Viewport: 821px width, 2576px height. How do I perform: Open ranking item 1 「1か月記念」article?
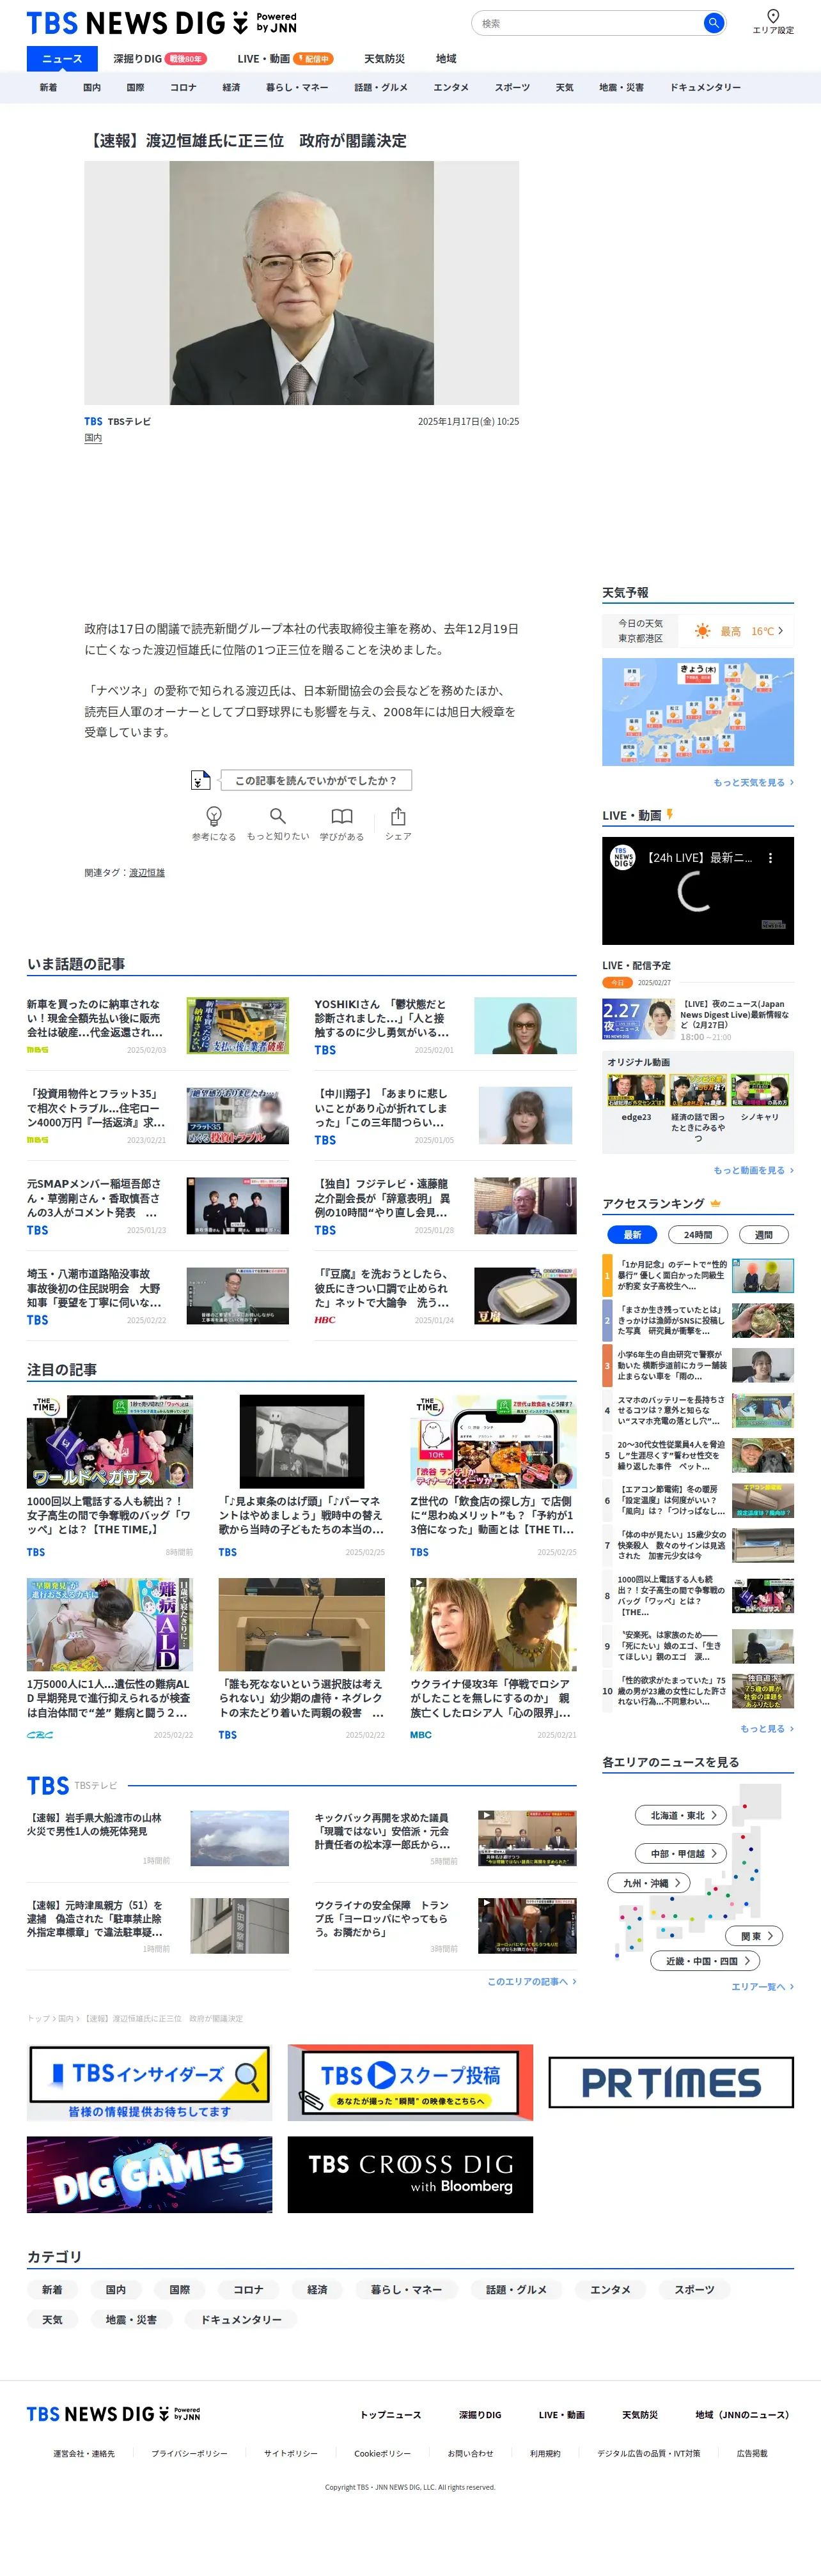[x=697, y=1275]
